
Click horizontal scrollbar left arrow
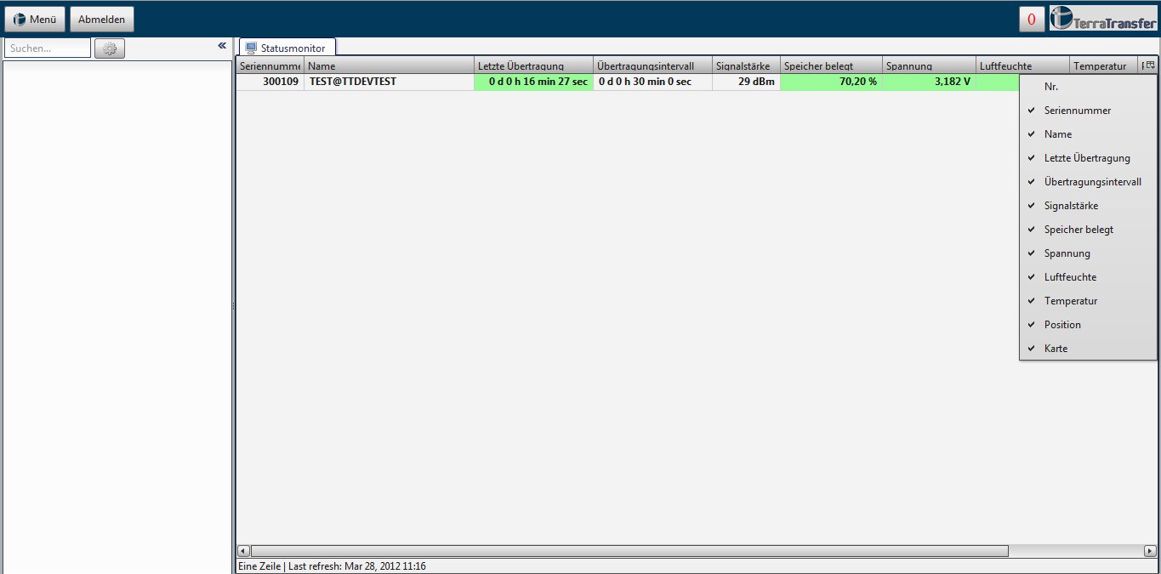coord(243,551)
